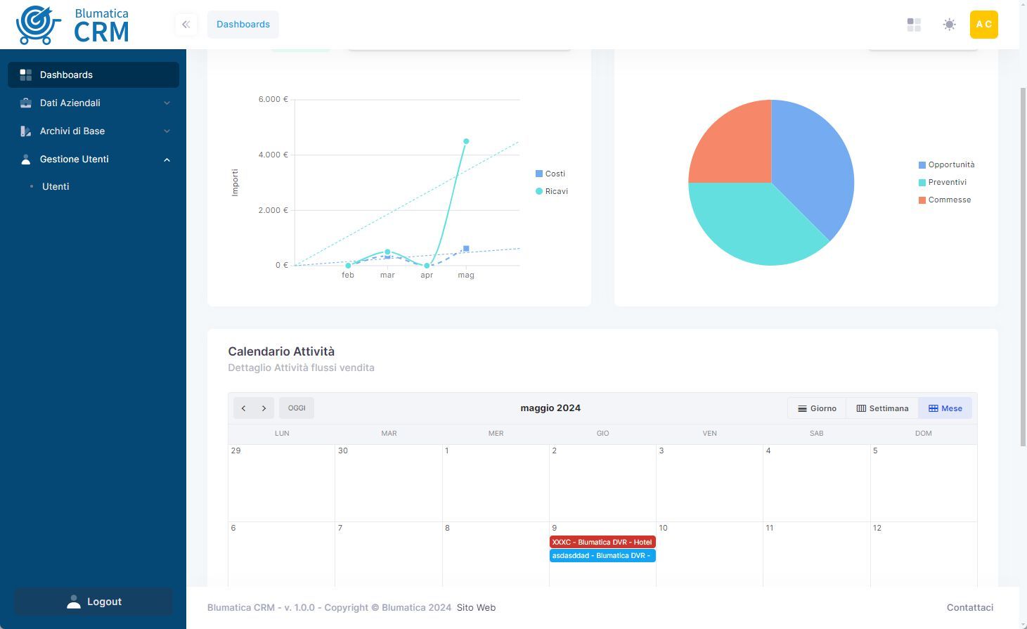
Task: Collapse sidebar with double-chevron icon
Action: tap(186, 25)
